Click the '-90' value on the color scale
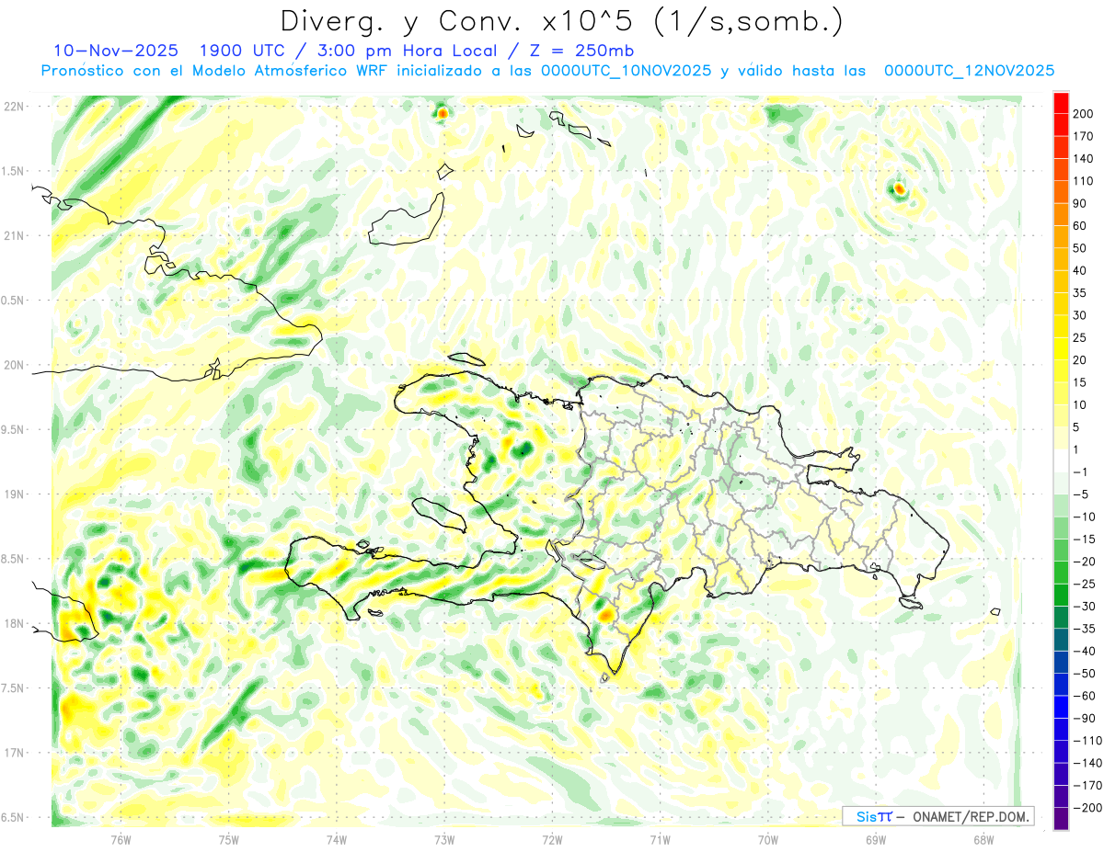1104x852 pixels. [1083, 719]
